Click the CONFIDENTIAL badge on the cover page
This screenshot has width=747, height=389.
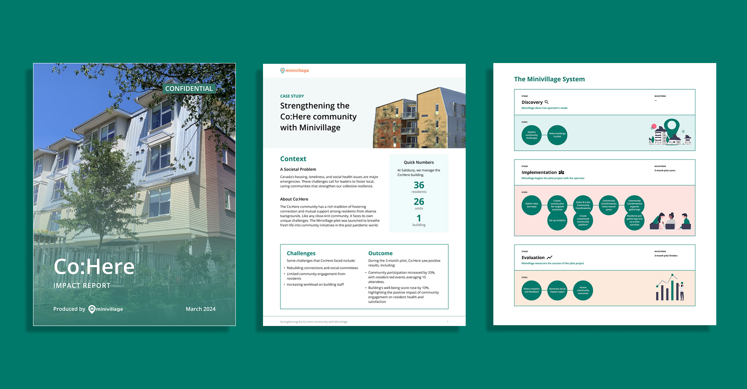(189, 88)
